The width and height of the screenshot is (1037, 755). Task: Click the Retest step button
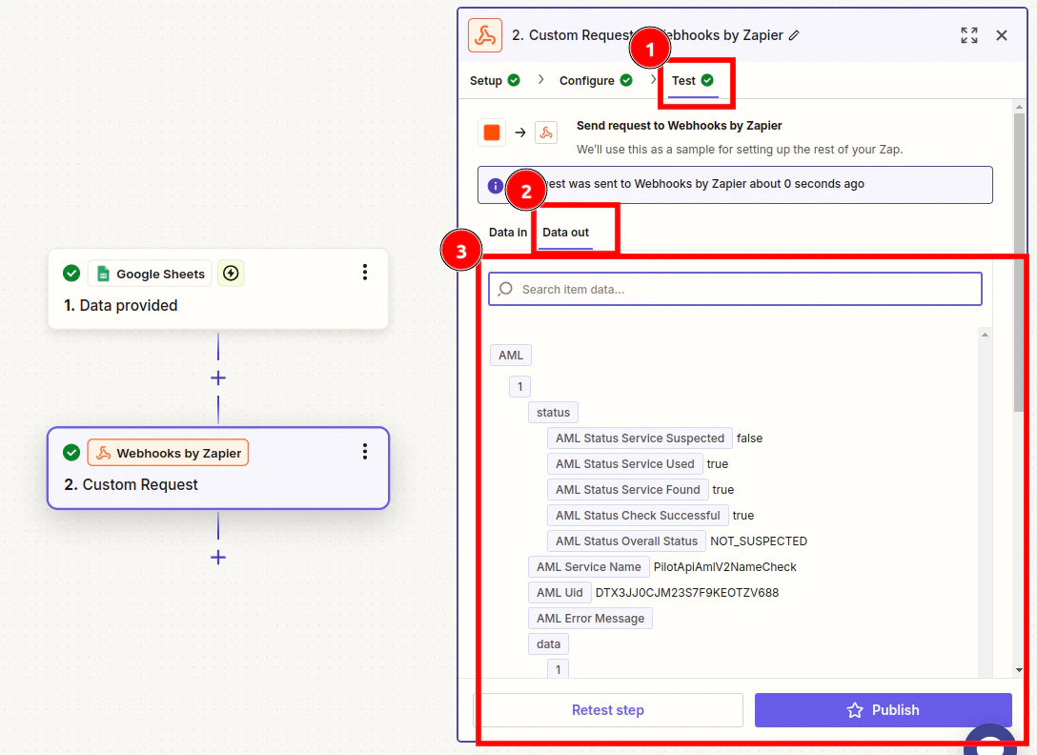click(608, 709)
